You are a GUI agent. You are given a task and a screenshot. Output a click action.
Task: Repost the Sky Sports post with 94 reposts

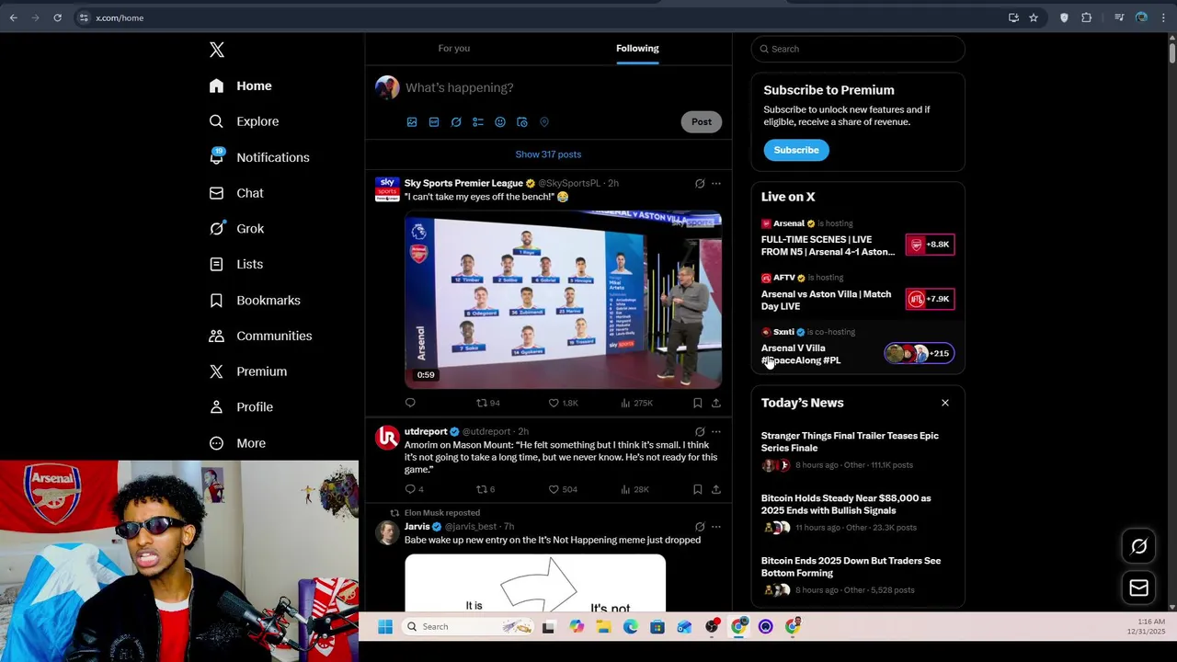tap(487, 403)
